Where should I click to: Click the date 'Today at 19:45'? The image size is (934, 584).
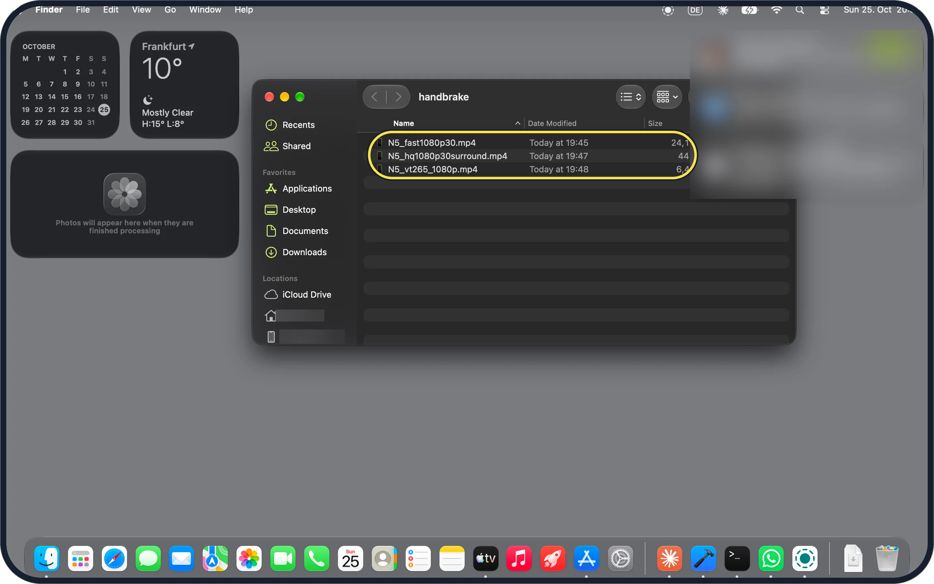559,143
